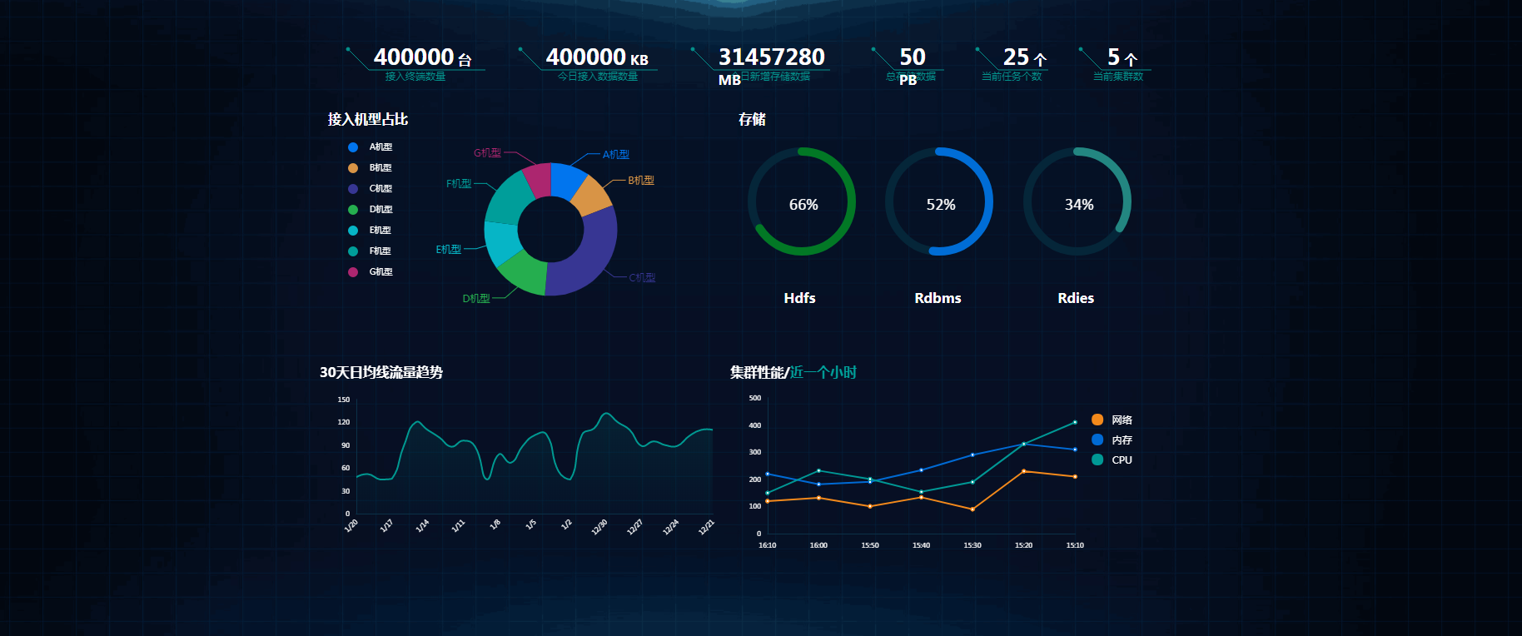This screenshot has height=636, width=1522.
Task: Click the teal Rdies ring gauge
Action: (1077, 201)
